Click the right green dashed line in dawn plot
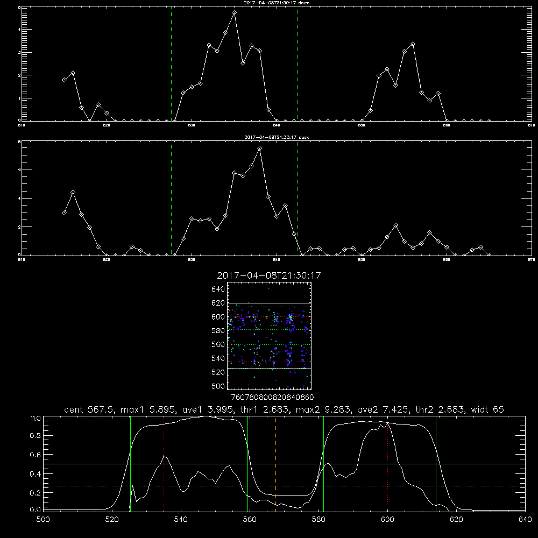Screen dimensions: 538x538 297,64
